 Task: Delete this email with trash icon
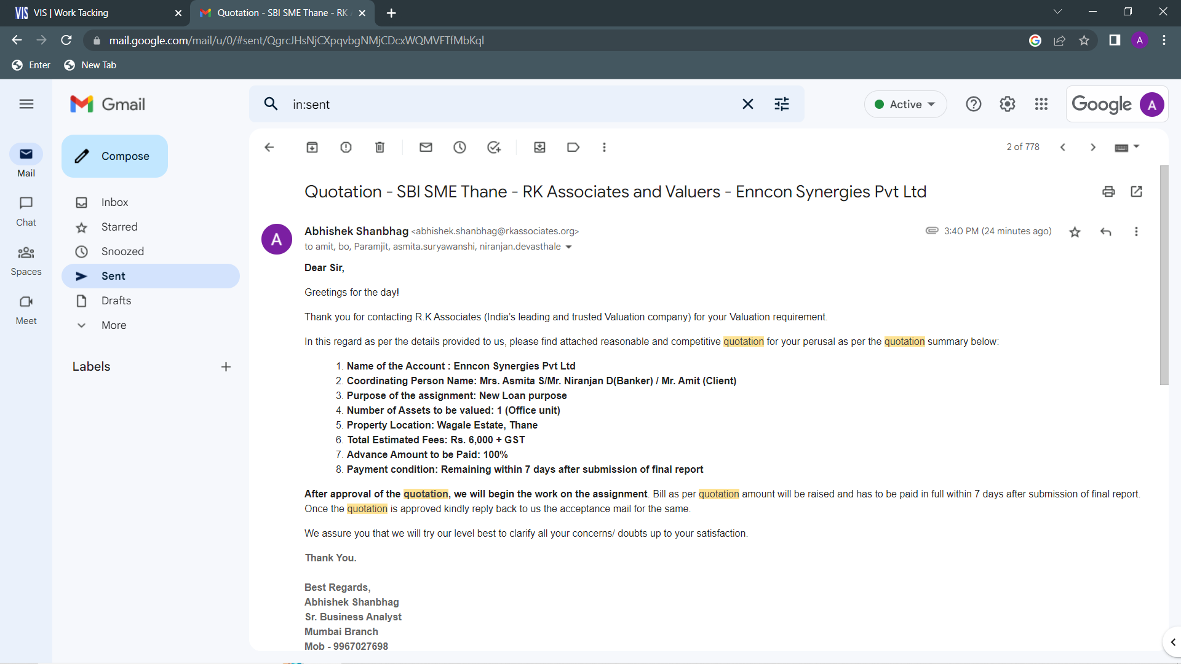point(380,148)
